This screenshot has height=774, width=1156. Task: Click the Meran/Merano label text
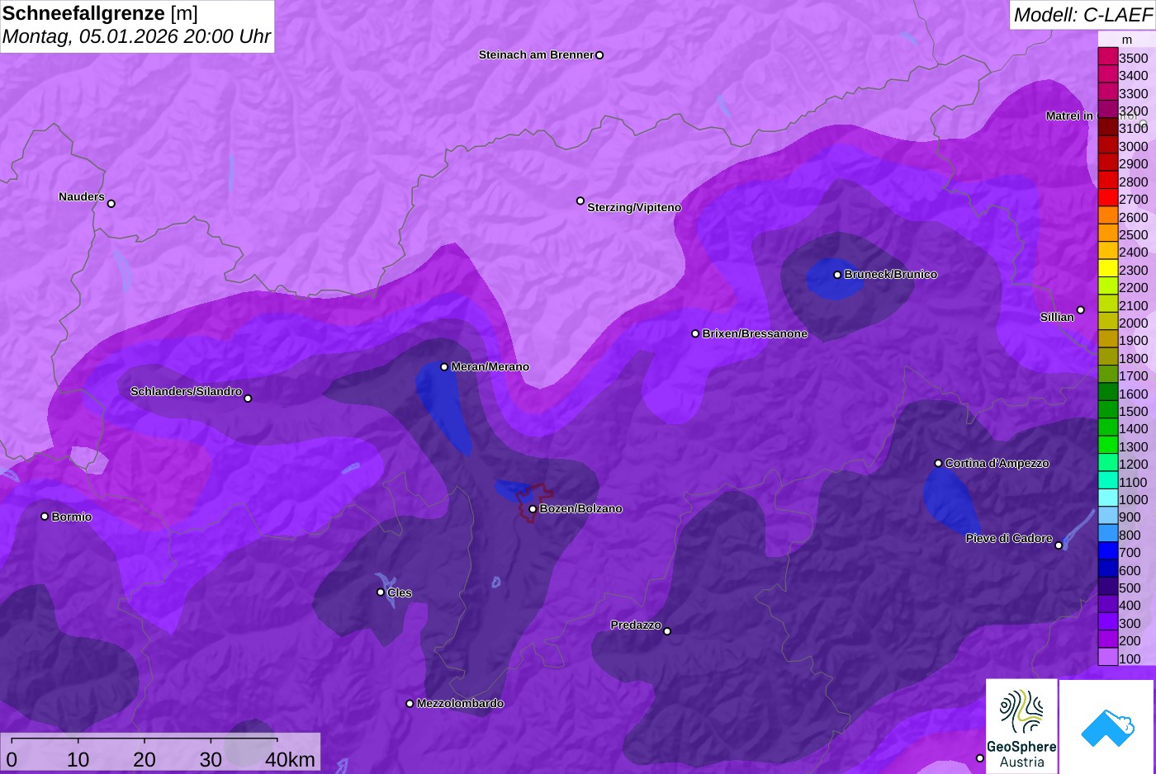(x=490, y=367)
